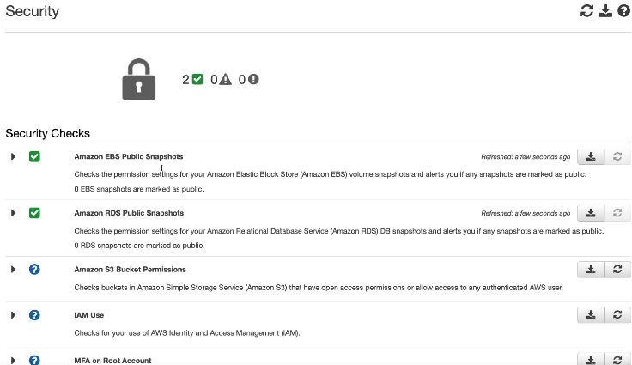Viewport: 632px width, 365px height.
Task: Download Amazon RDS Public Snapshots results
Action: pos(591,213)
